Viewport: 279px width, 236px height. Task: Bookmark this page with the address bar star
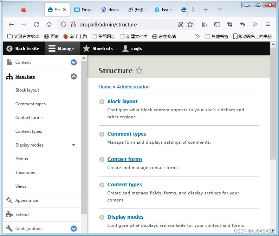coord(190,24)
